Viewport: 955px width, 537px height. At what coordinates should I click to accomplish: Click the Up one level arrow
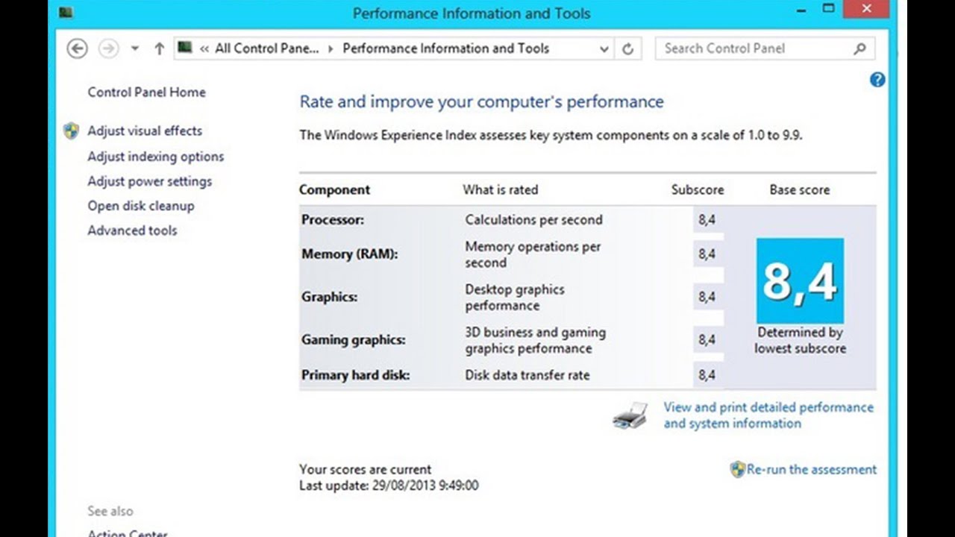[x=159, y=48]
